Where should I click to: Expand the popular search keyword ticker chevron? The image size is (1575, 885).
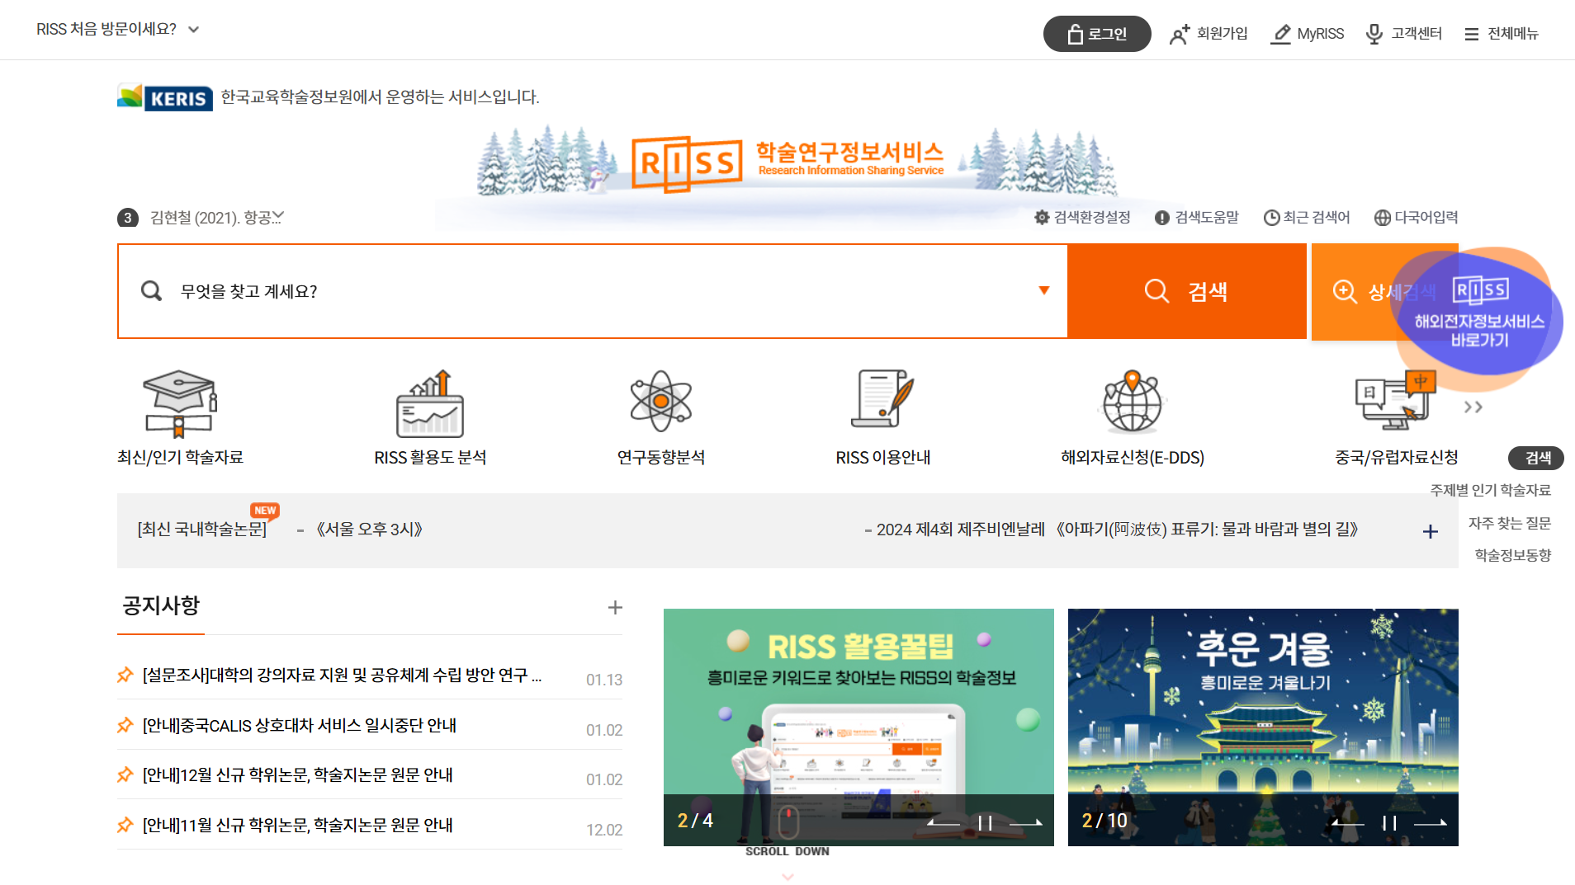278,217
